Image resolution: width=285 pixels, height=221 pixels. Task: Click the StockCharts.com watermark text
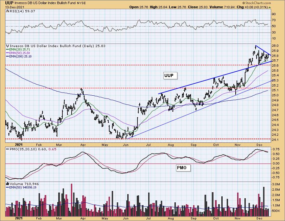tap(256, 3)
